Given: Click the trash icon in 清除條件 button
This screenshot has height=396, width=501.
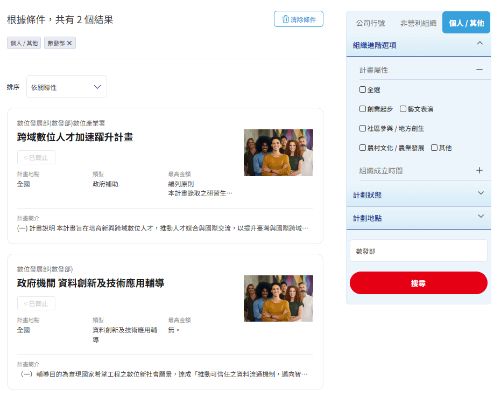Looking at the screenshot, I should click(285, 19).
